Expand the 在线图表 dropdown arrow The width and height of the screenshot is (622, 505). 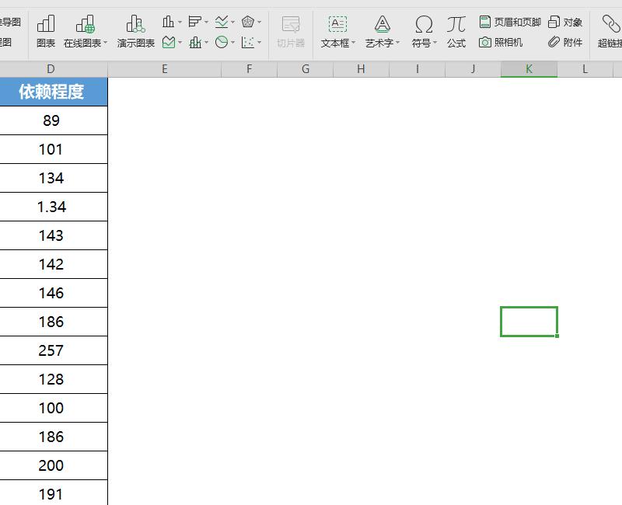pos(105,43)
